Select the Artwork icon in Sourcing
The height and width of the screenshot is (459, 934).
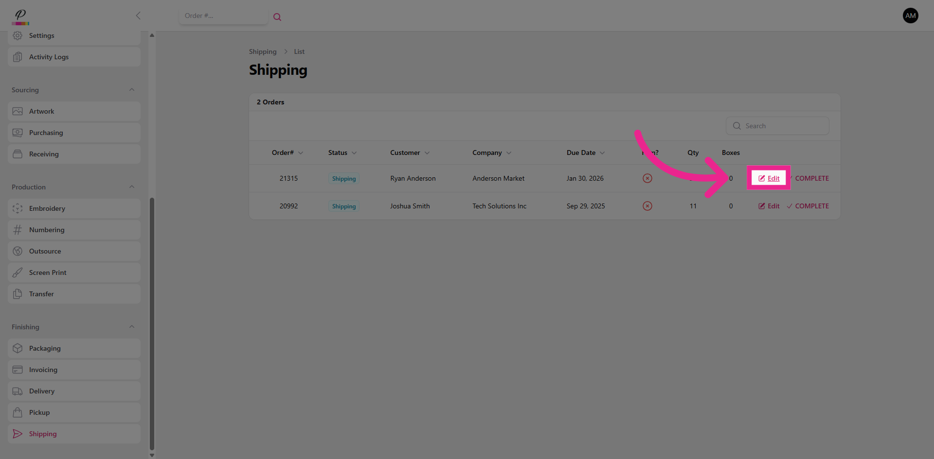pos(18,111)
